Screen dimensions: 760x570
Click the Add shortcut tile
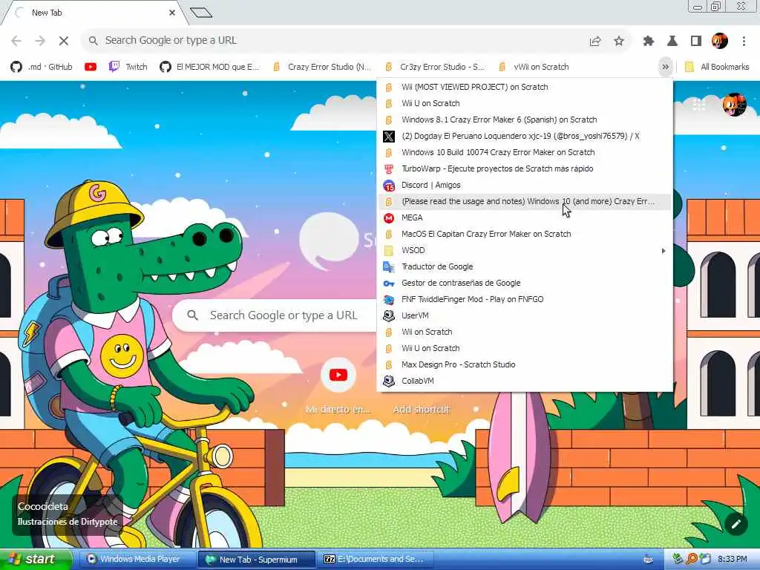point(422,410)
